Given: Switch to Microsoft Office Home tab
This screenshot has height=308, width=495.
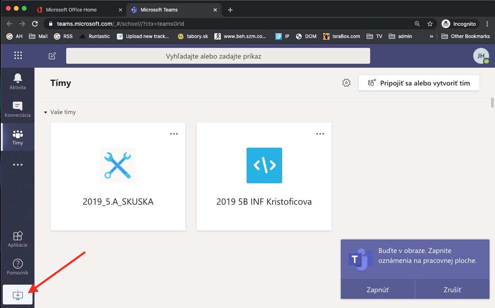Looking at the screenshot, I should click(71, 10).
